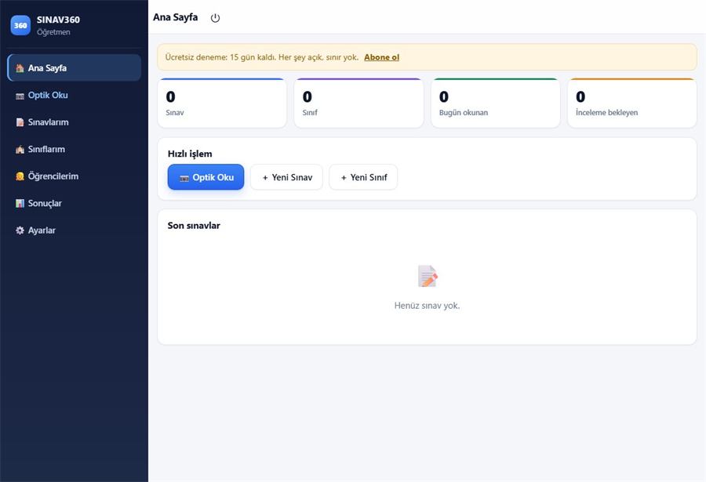
Task: Click the document icon beside Sınavlarım
Action: click(x=20, y=122)
